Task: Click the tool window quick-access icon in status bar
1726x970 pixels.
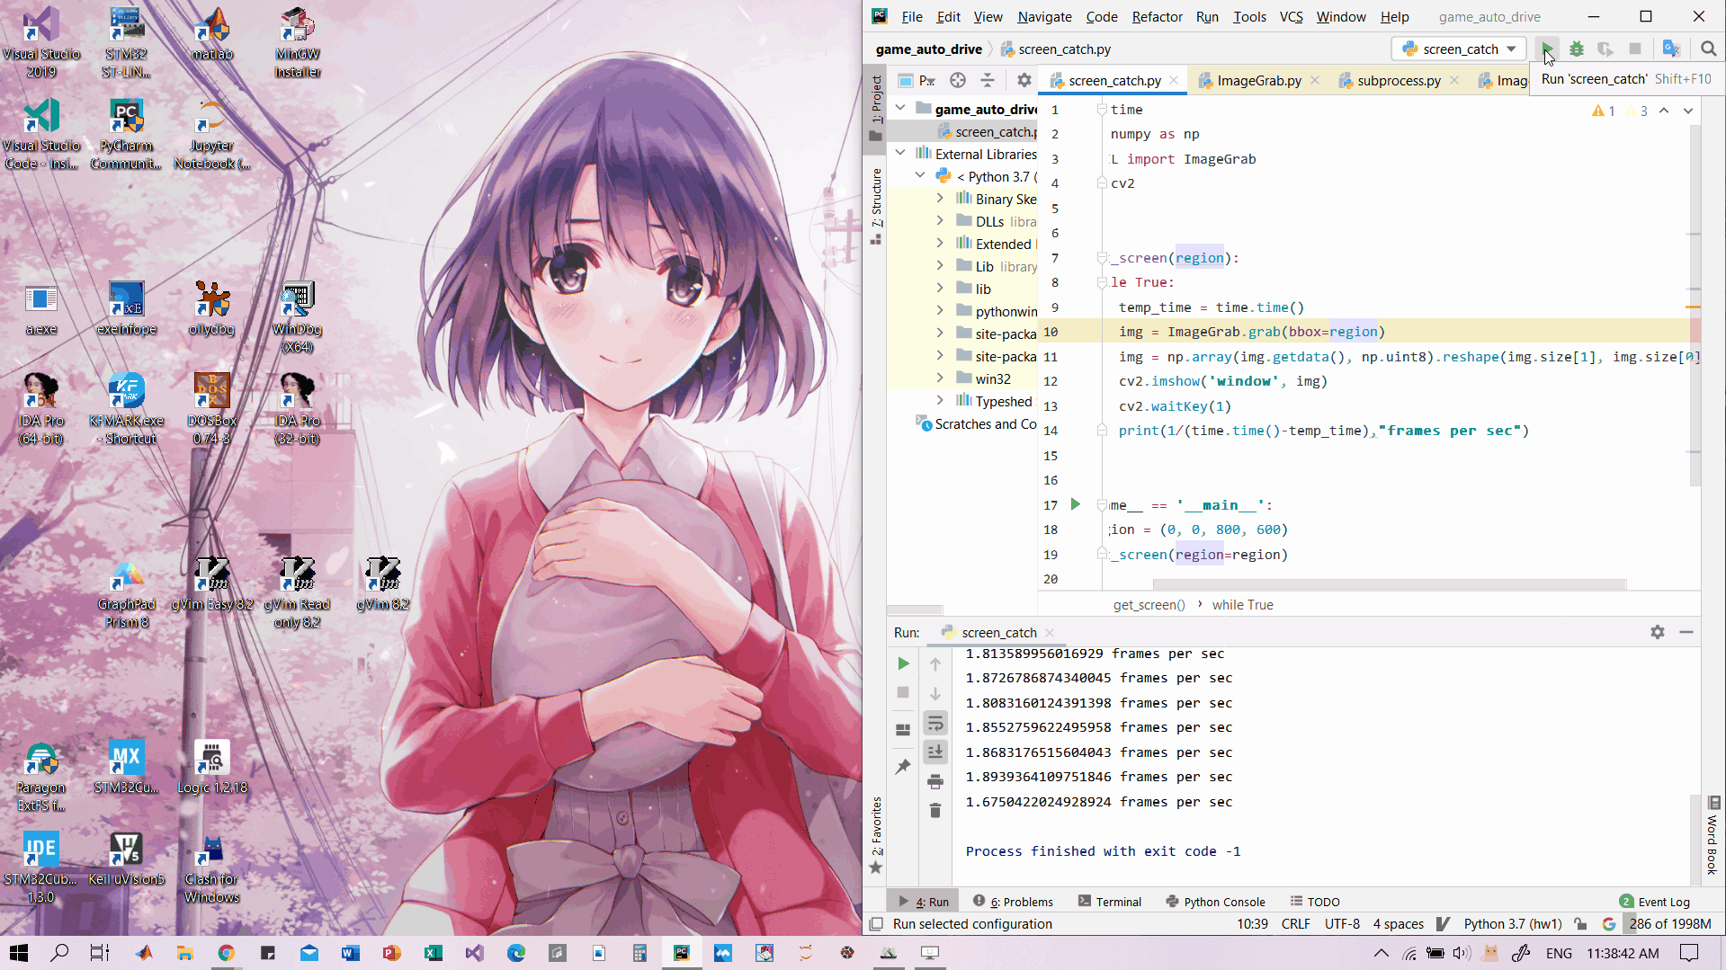Action: click(x=876, y=924)
